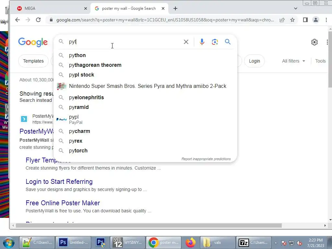Viewport: 332px width, 249px height.
Task: Click the Chrome forward arrow button
Action: pyautogui.click(x=28, y=20)
